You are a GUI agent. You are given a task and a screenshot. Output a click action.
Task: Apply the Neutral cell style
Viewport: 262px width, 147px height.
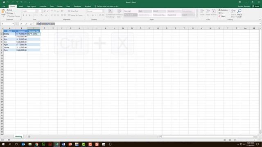click(174, 11)
